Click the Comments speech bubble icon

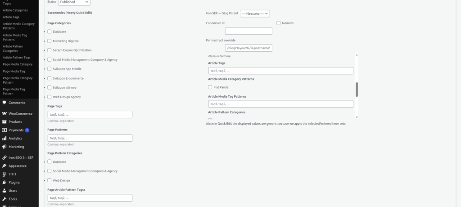[x=4, y=103]
